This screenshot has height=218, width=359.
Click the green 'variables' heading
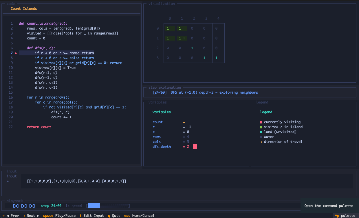(x=162, y=112)
